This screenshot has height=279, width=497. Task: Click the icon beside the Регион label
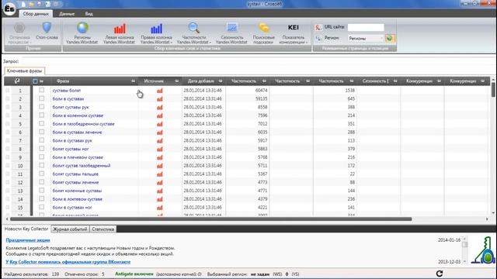318,38
